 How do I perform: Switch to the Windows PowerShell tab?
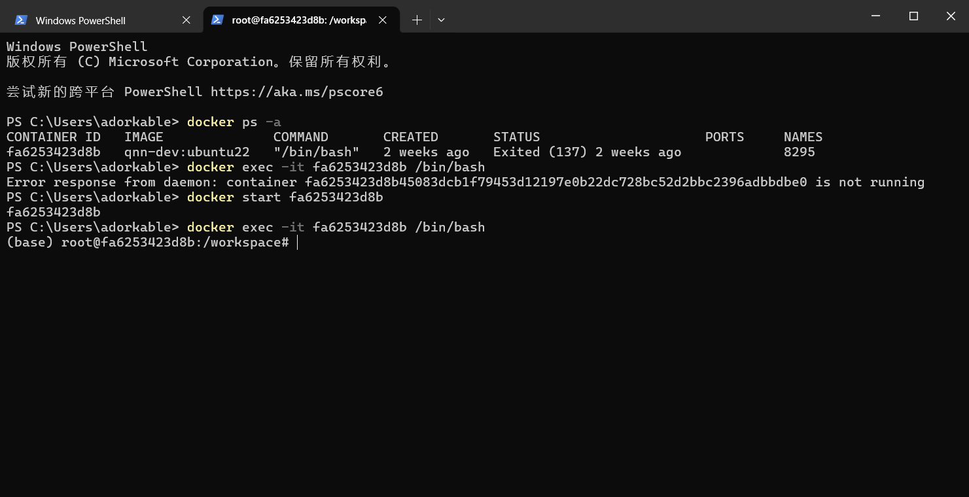(101, 20)
